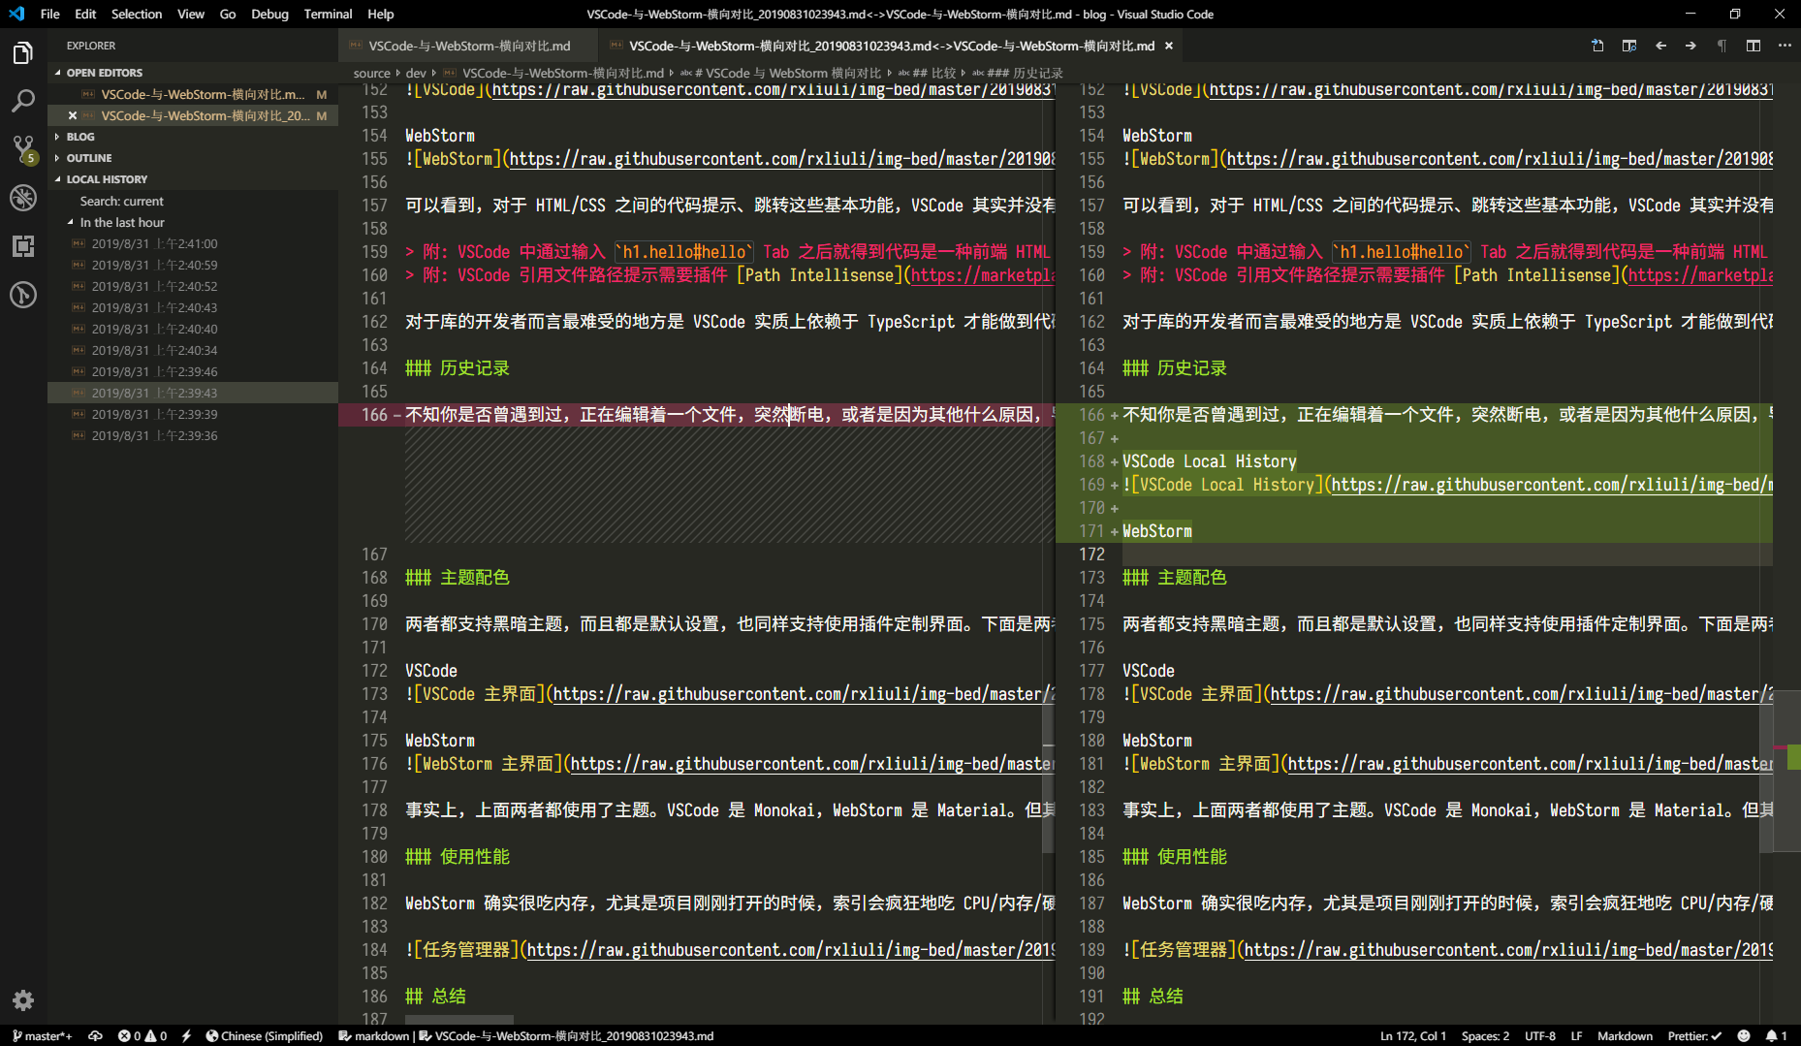Viewport: 1801px width, 1046px height.
Task: Open the Explorer view in activity bar
Action: (x=23, y=53)
